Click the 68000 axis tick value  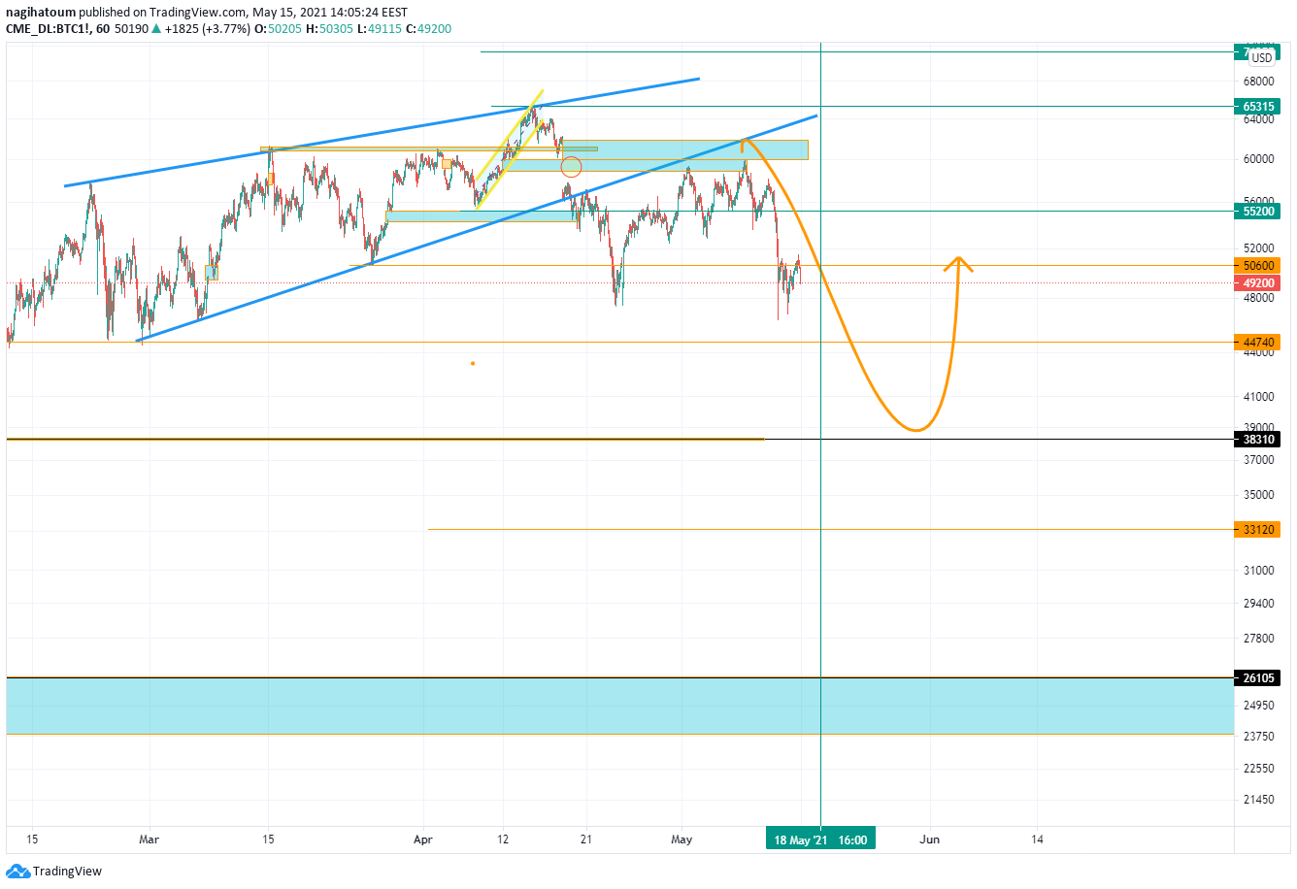[1259, 82]
